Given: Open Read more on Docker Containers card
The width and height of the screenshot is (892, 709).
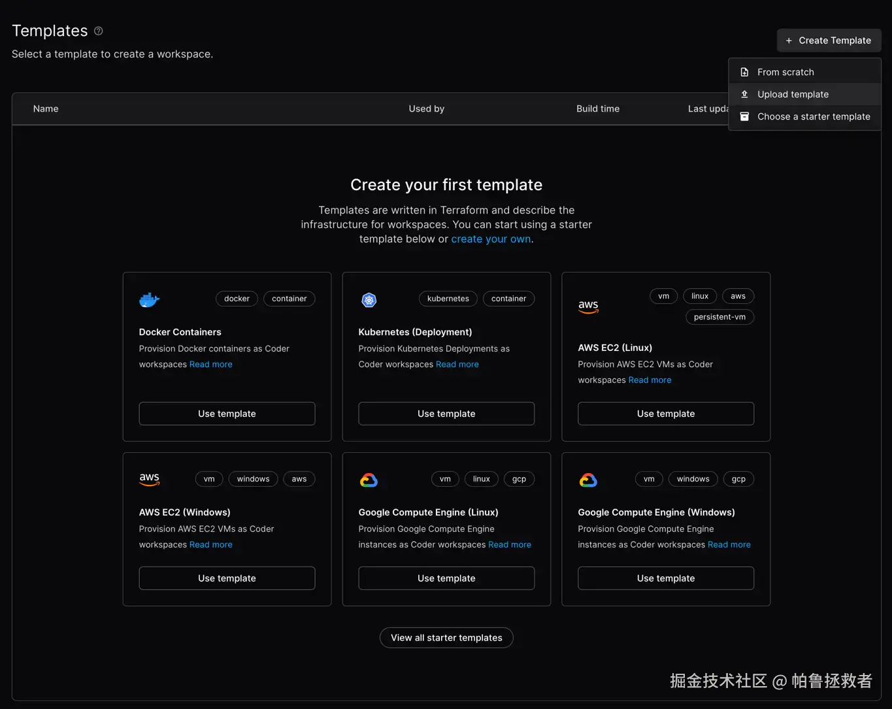Looking at the screenshot, I should pos(211,365).
